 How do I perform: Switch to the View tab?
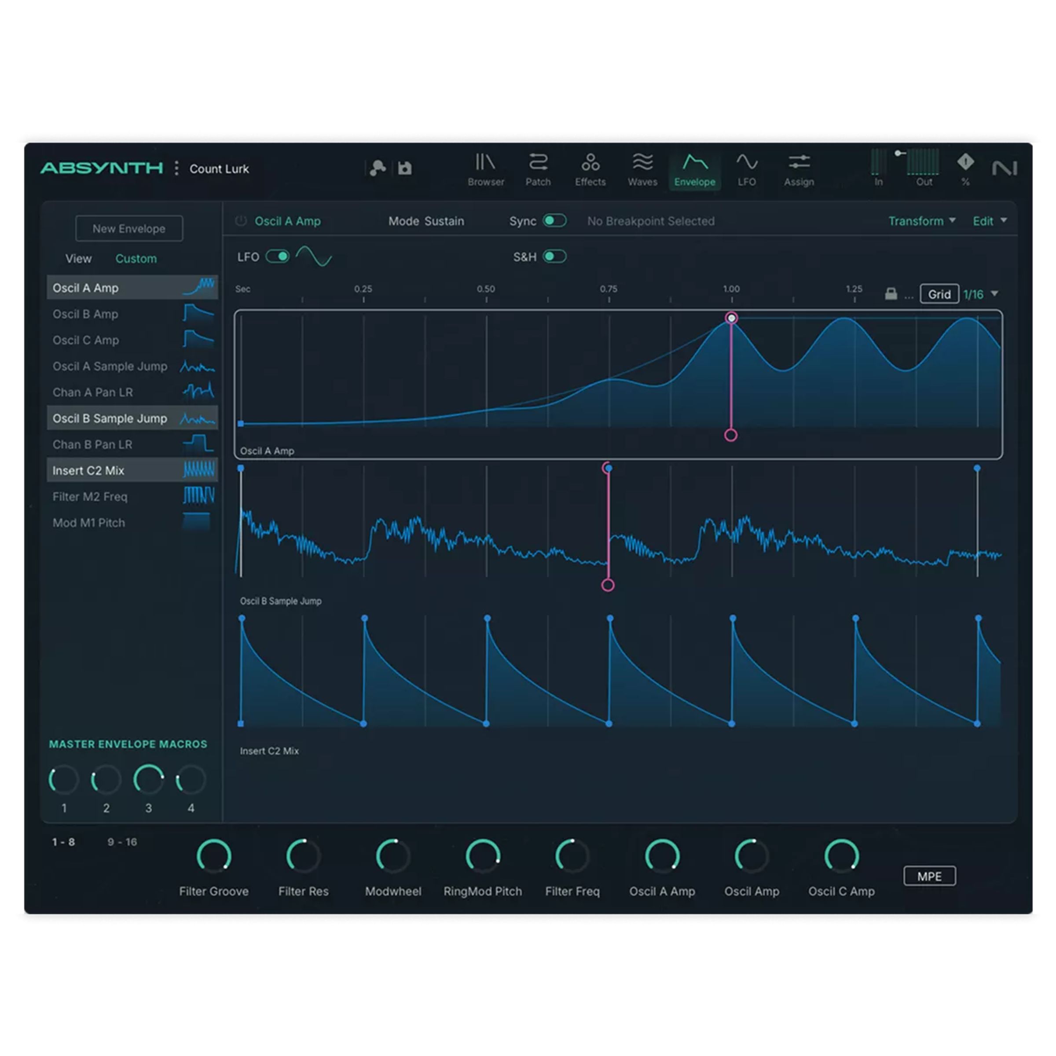tap(79, 260)
